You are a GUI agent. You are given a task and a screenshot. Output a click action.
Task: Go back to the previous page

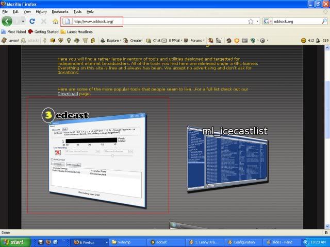(7, 21)
